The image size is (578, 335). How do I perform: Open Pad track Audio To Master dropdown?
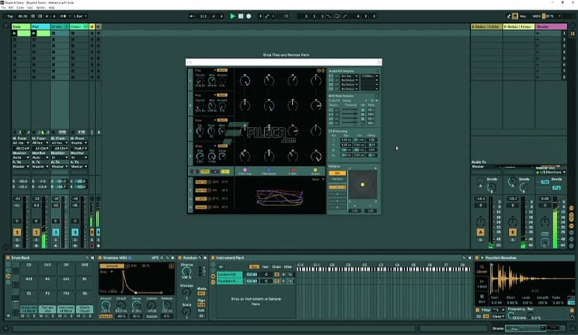[x=40, y=167]
